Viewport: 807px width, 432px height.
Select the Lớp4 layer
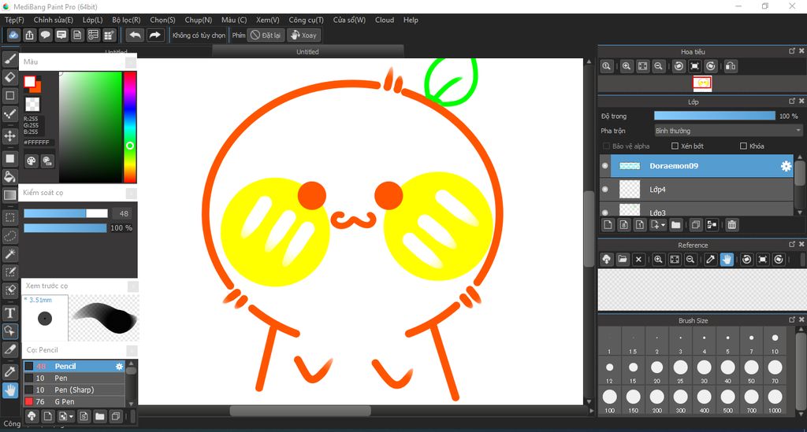tap(697, 190)
